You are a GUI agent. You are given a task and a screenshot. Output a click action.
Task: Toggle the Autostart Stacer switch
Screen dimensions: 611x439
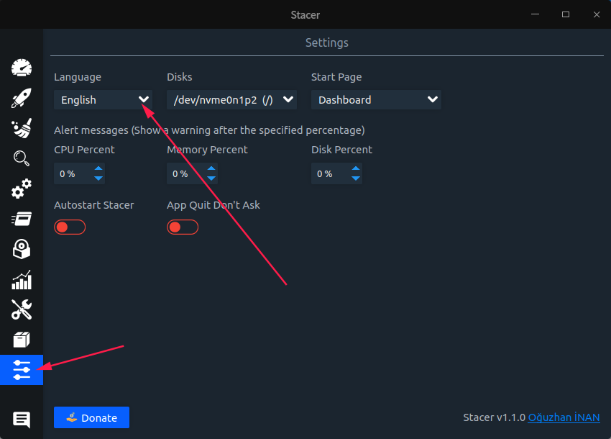pos(70,227)
